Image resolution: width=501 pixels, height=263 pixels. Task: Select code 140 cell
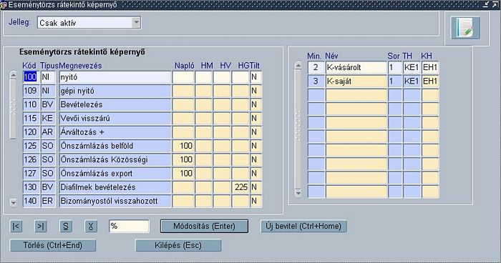click(x=31, y=201)
